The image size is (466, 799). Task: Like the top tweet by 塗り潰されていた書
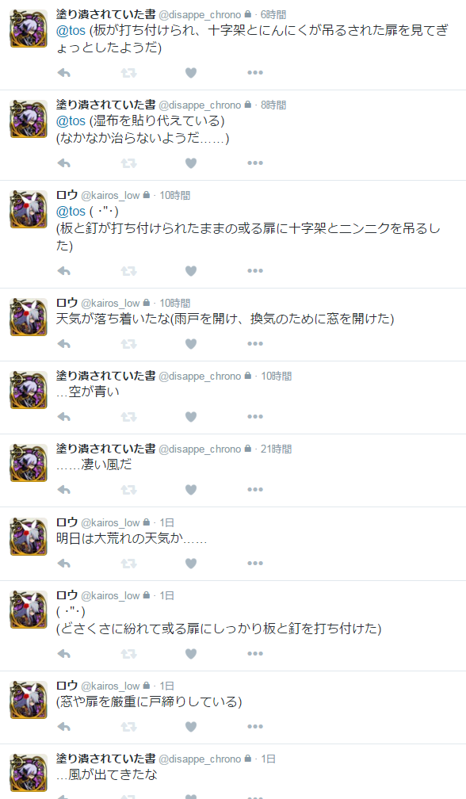(191, 73)
